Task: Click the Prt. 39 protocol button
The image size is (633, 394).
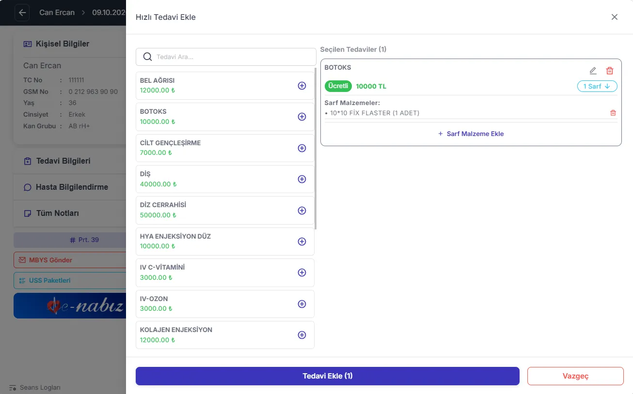Action: [x=70, y=240]
